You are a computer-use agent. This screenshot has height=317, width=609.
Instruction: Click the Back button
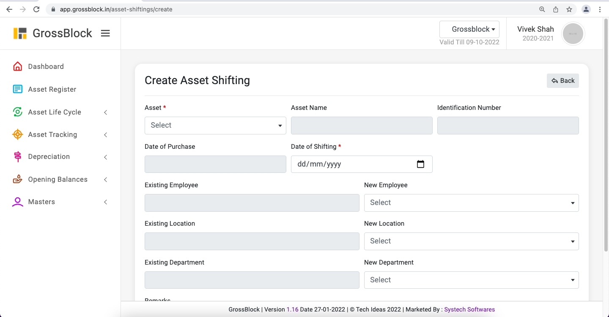point(562,81)
